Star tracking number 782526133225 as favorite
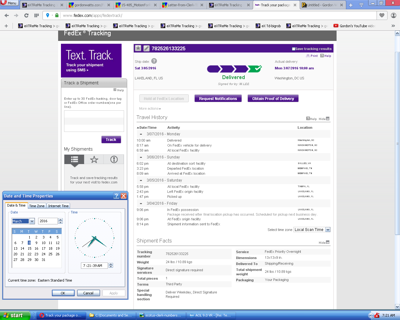The width and height of the screenshot is (400, 320). (138, 48)
